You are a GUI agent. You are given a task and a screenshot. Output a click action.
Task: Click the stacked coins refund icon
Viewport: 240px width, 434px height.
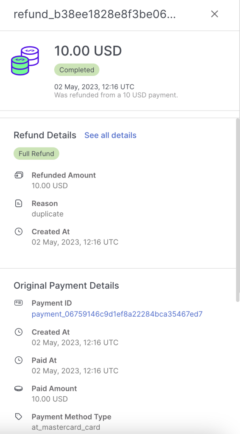click(x=25, y=61)
